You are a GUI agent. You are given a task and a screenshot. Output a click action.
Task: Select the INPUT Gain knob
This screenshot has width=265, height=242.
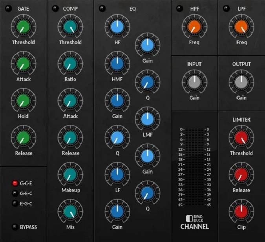point(194,82)
